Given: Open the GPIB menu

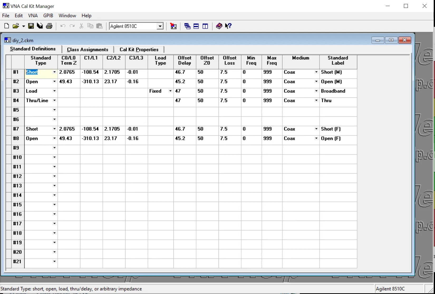Looking at the screenshot, I should (48, 16).
